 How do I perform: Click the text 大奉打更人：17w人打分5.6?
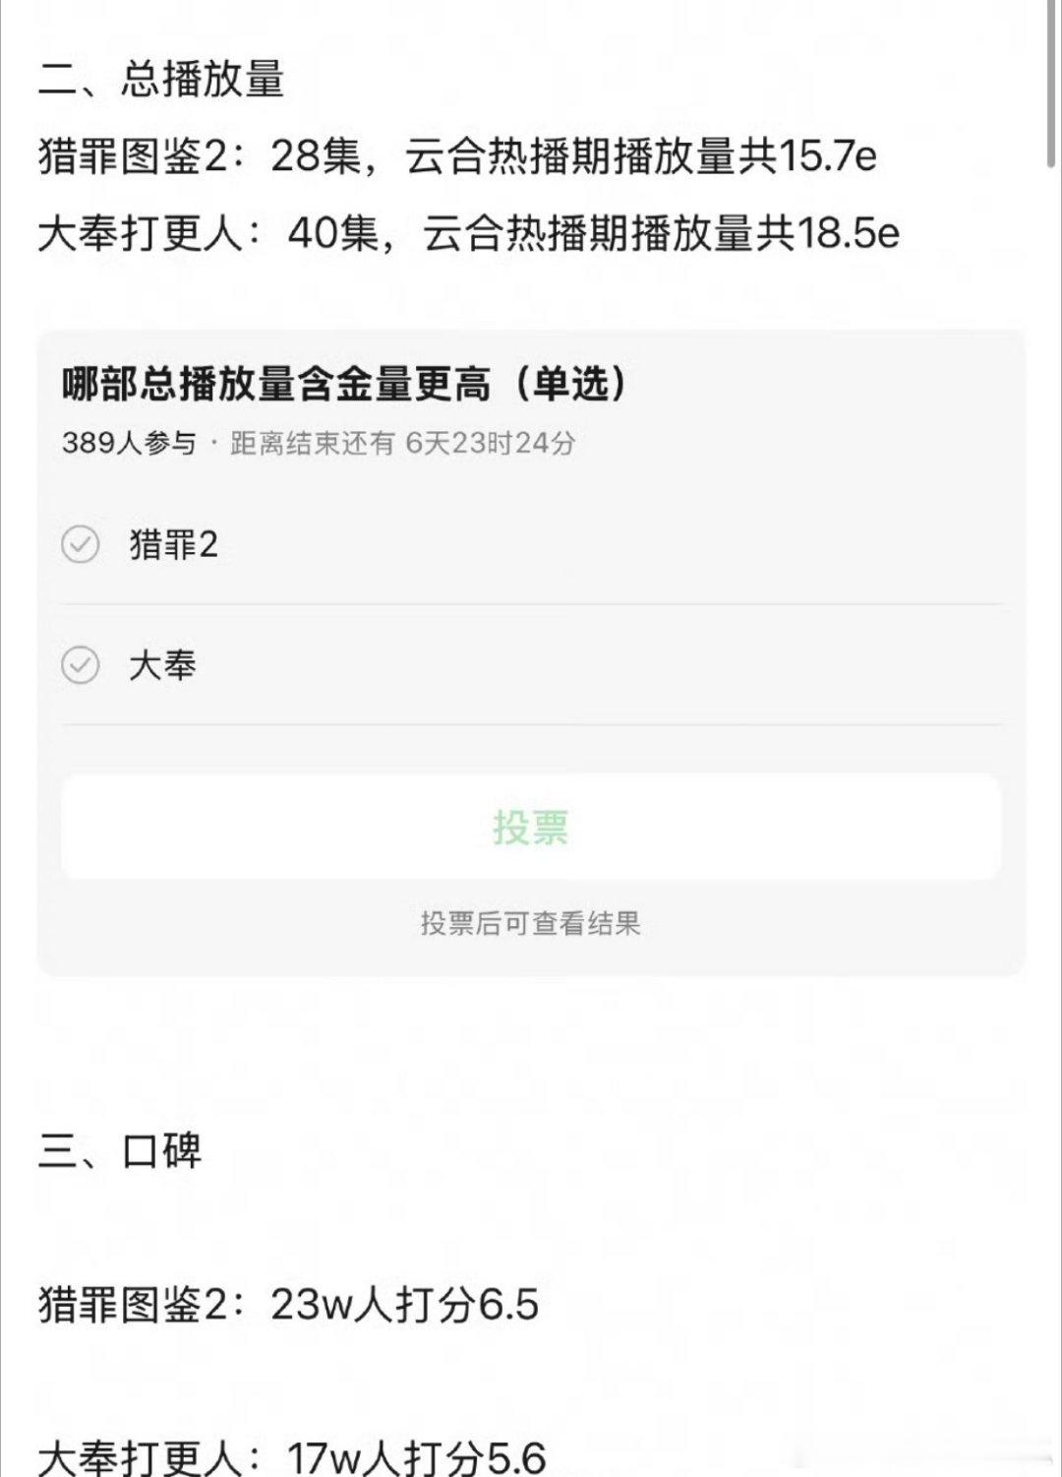[x=292, y=1456]
